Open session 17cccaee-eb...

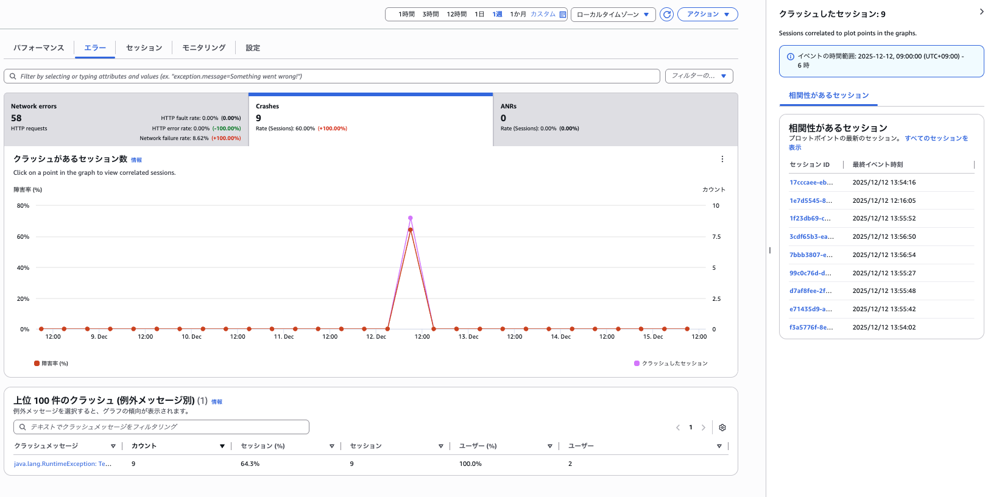811,183
